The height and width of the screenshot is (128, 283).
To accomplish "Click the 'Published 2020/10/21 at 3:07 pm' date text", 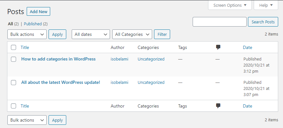I will click(x=256, y=88).
